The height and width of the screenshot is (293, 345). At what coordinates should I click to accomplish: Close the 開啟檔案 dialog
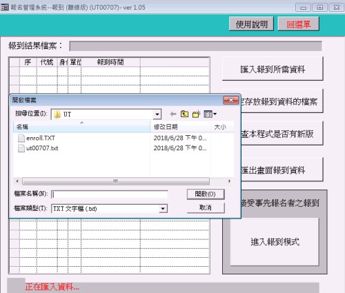pos(230,100)
